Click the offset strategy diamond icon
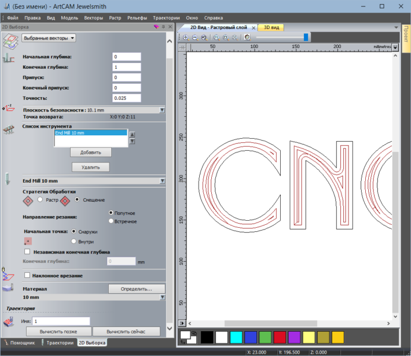411x356 pixels. (x=65, y=201)
